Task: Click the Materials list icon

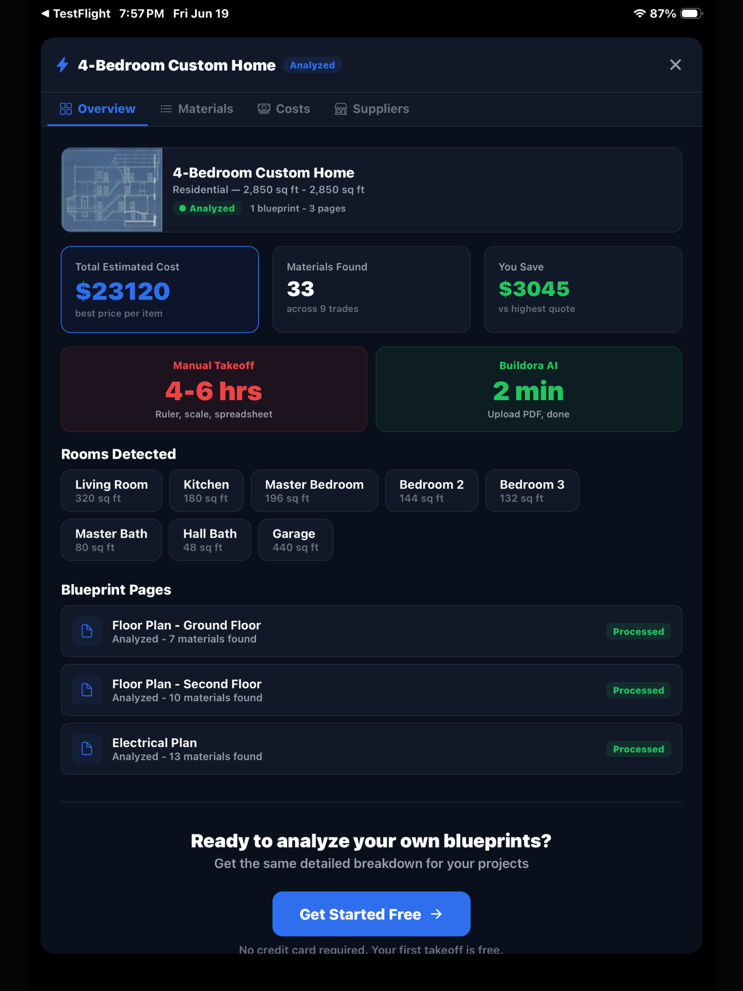Action: 166,109
